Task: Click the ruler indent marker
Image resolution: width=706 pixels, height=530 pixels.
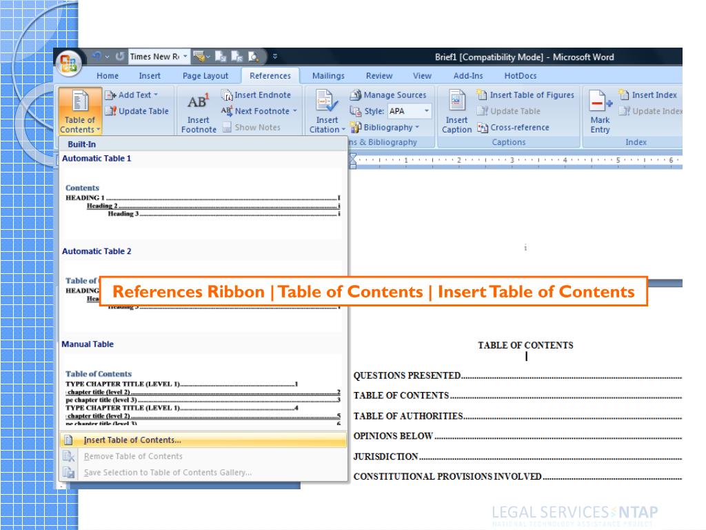Action: click(354, 160)
